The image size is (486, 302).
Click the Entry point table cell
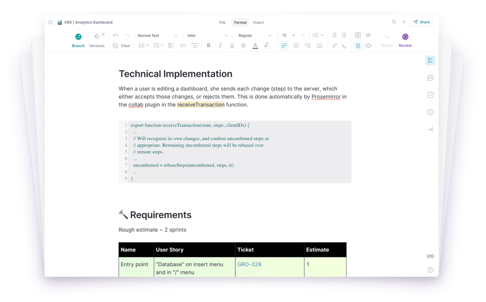136,266
